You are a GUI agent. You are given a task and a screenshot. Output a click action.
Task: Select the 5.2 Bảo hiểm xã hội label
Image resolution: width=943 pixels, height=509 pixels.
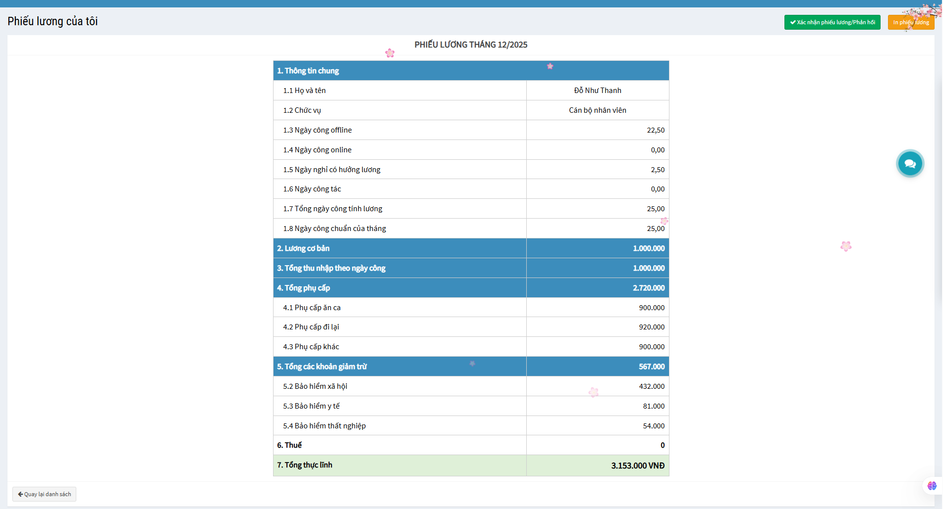click(x=315, y=386)
